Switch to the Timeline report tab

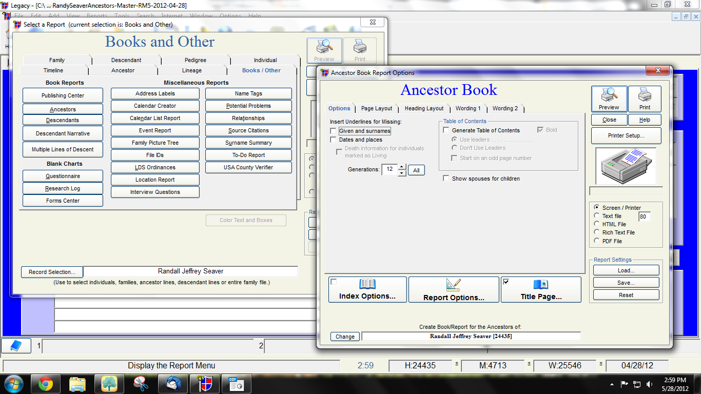click(x=53, y=70)
